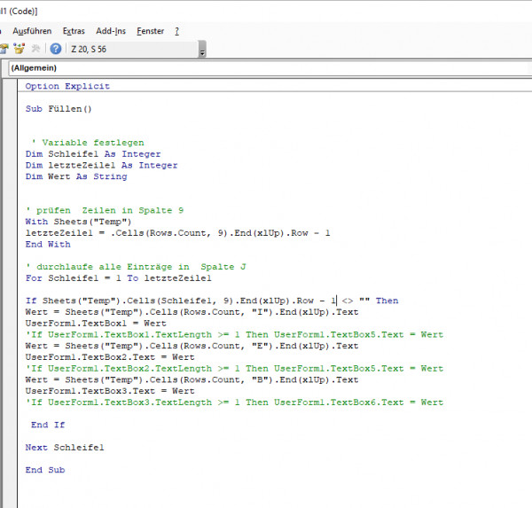Click commented line with TextBox3.TextLength

[234, 402]
